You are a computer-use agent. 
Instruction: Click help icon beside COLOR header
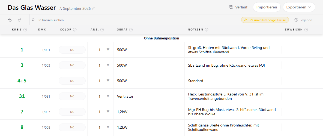pos(75,30)
